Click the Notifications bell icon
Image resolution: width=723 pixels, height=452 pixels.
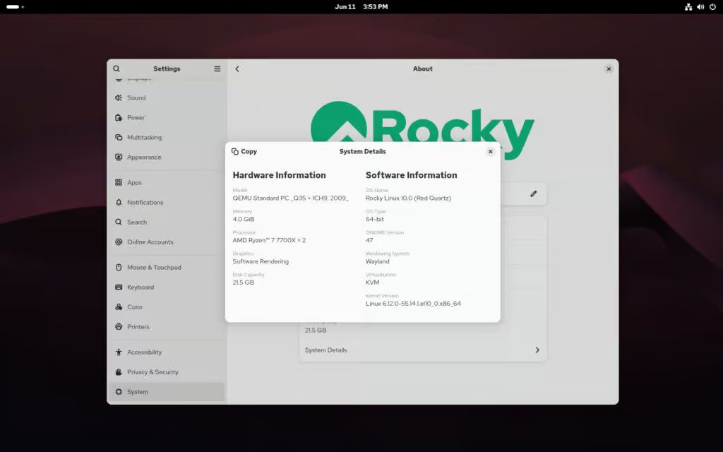(x=119, y=202)
